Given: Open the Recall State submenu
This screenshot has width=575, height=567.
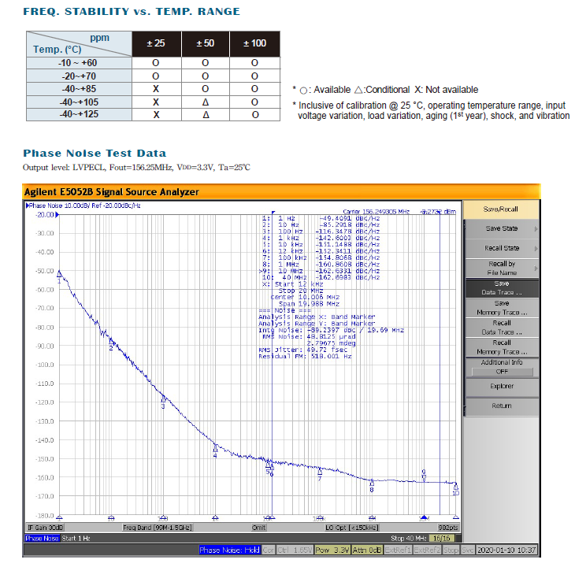Looking at the screenshot, I should point(501,248).
